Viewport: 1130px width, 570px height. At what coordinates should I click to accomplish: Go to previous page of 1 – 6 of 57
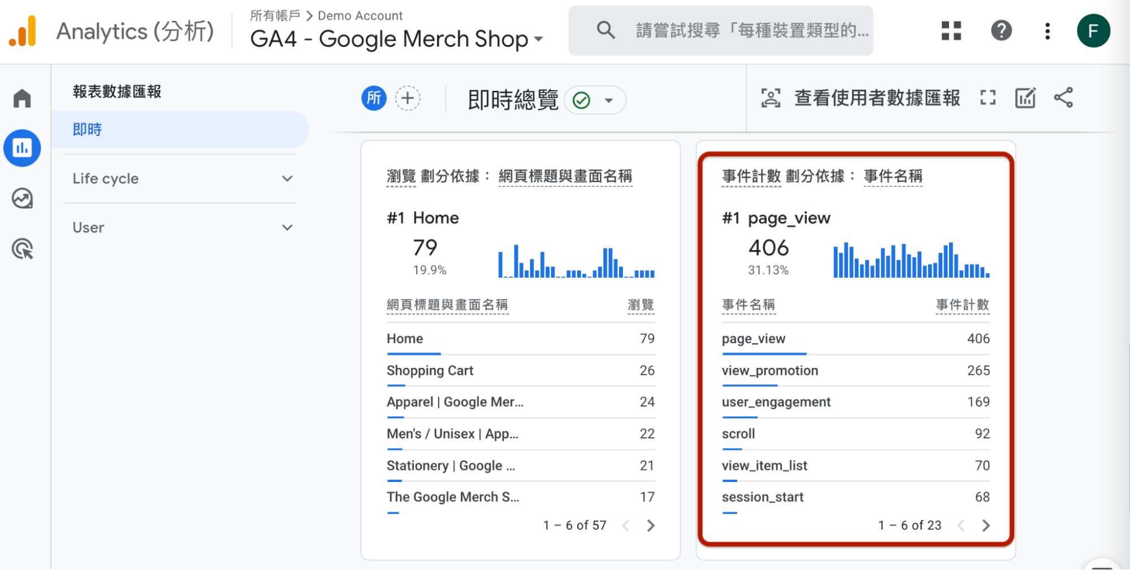click(x=626, y=526)
